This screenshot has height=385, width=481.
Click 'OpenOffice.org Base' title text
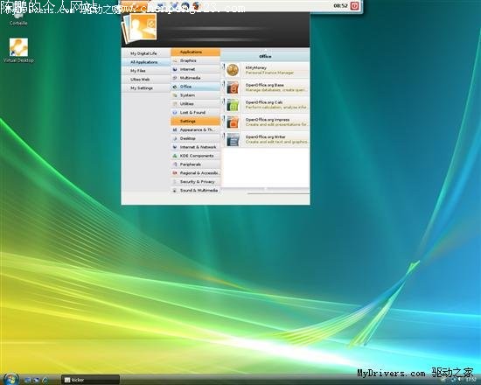pos(264,85)
